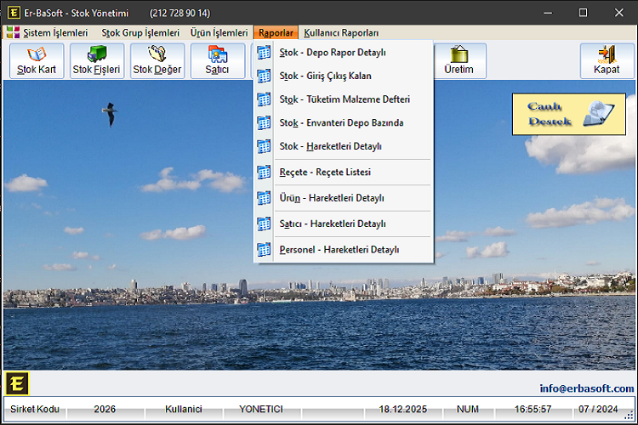Open the Stok Kart toolbar button
This screenshot has height=425, width=638.
pyautogui.click(x=37, y=61)
